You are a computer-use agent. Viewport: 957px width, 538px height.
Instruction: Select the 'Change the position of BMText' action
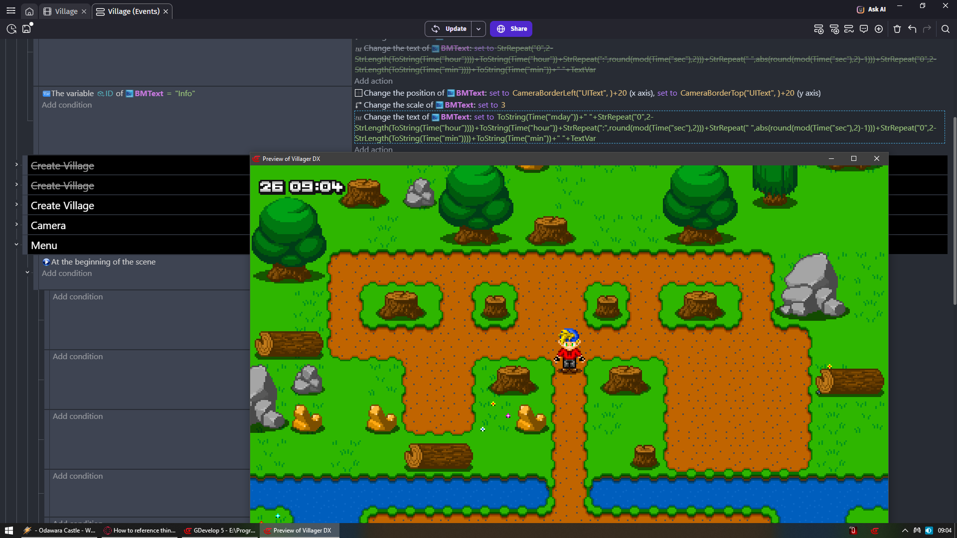tap(588, 93)
